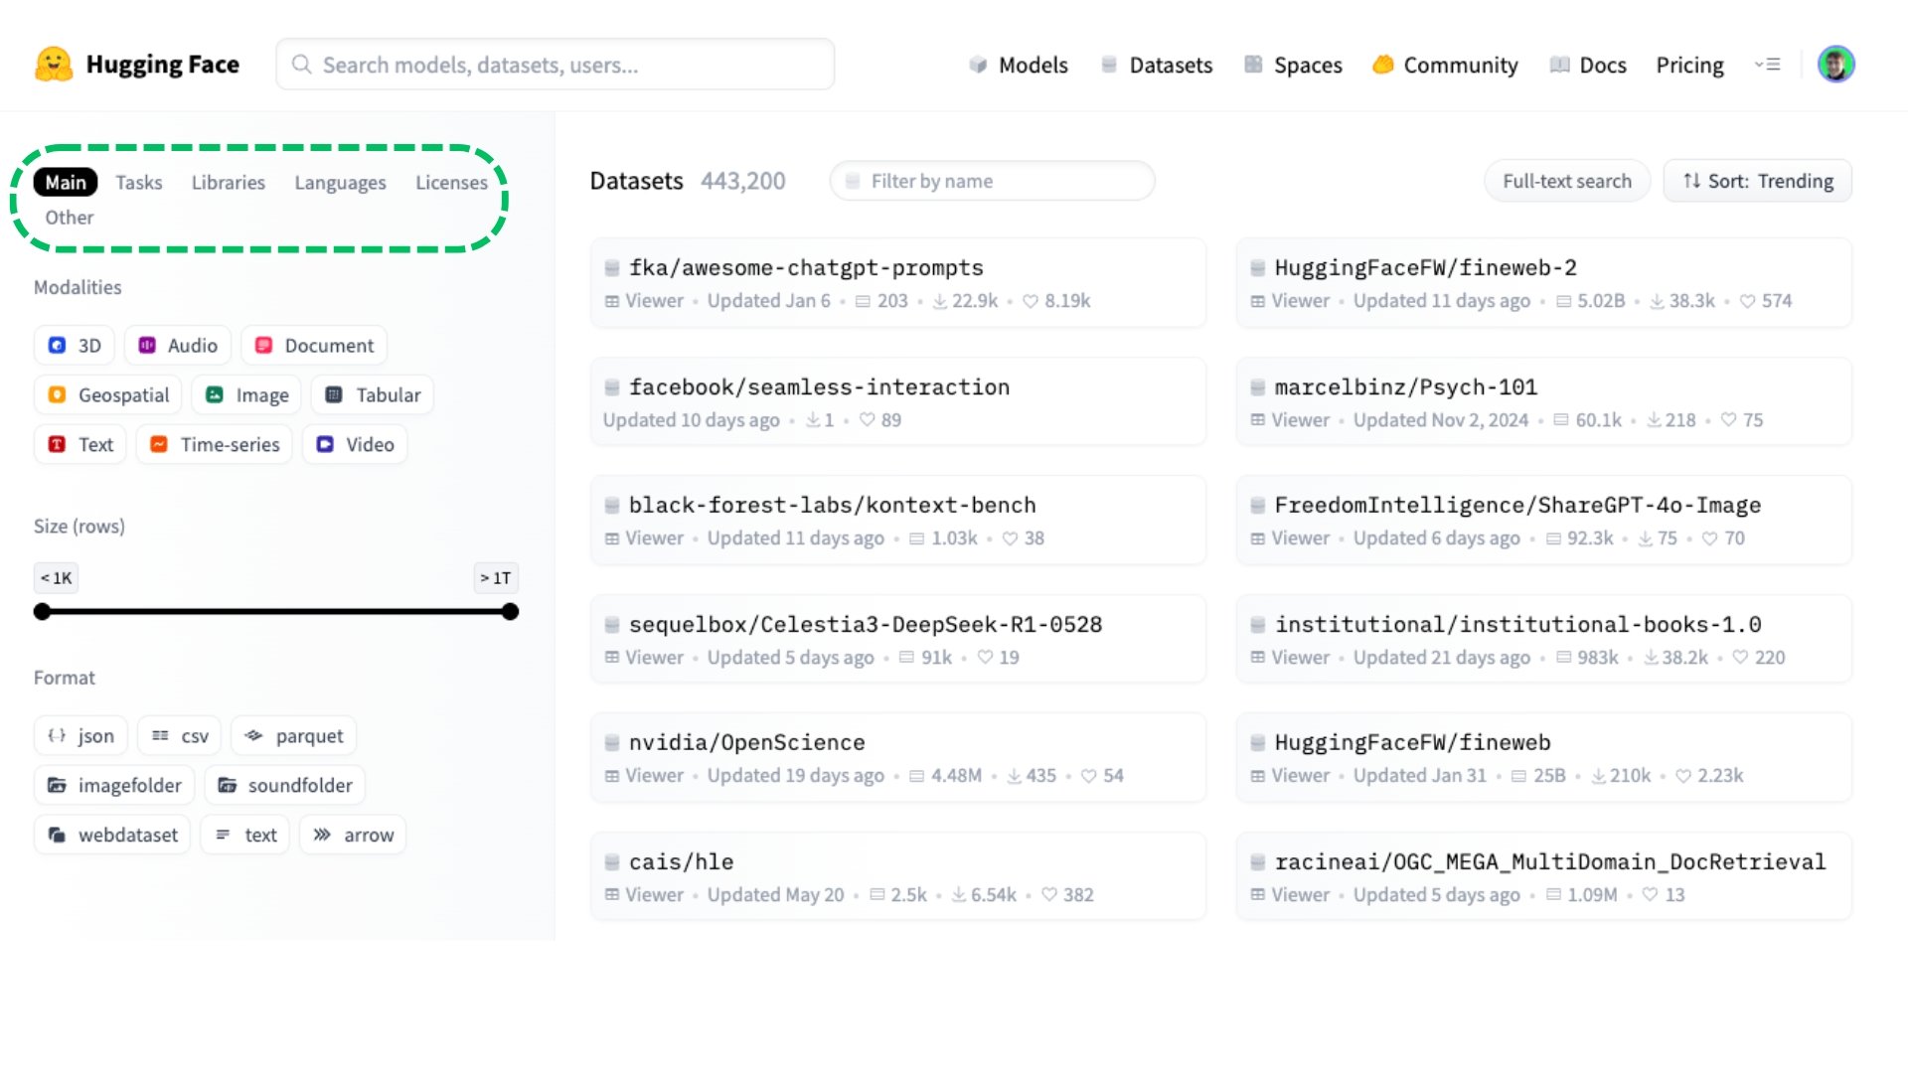Viewport: 1908px width, 1073px height.
Task: Click the Full-text search button
Action: point(1567,181)
